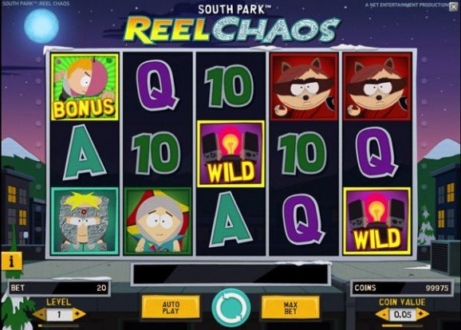Select the Professor Chaos character symbol

(85, 221)
